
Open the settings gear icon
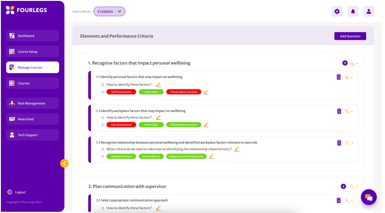pyautogui.click(x=337, y=11)
